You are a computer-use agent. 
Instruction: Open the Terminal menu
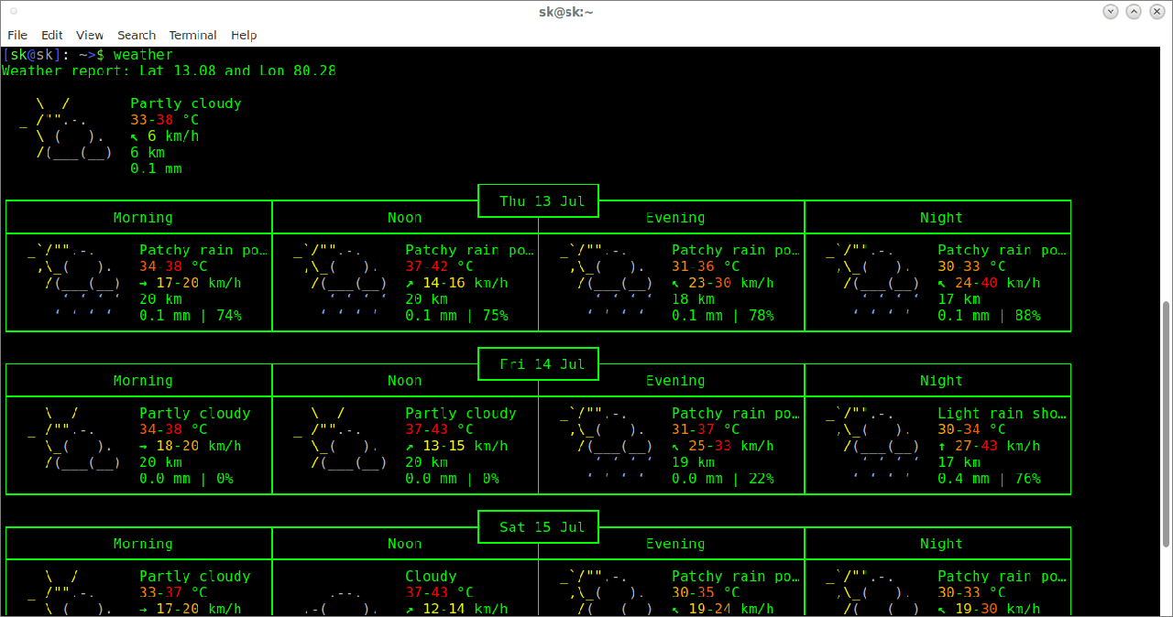coord(192,35)
